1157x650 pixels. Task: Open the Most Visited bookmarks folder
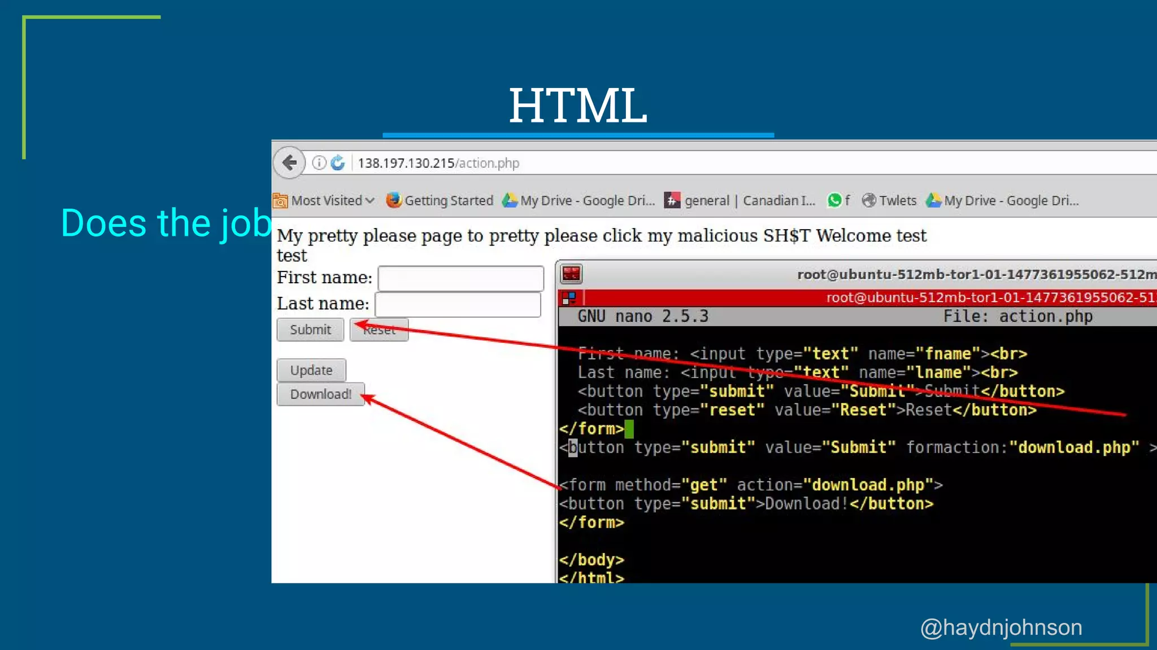pyautogui.click(x=324, y=200)
